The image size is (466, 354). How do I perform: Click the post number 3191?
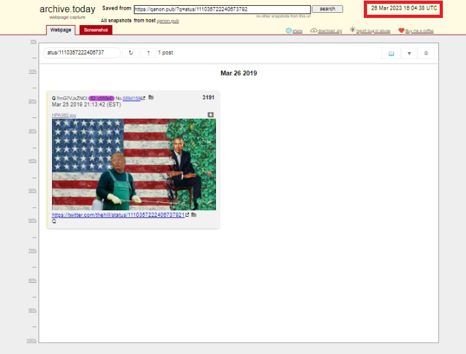tap(208, 97)
